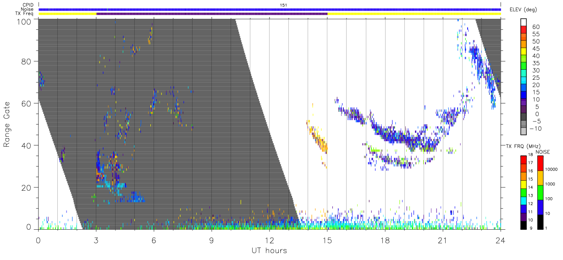This screenshot has height=260, width=563.
Task: Click the blue Noise strip above the plot
Action: click(270, 9)
